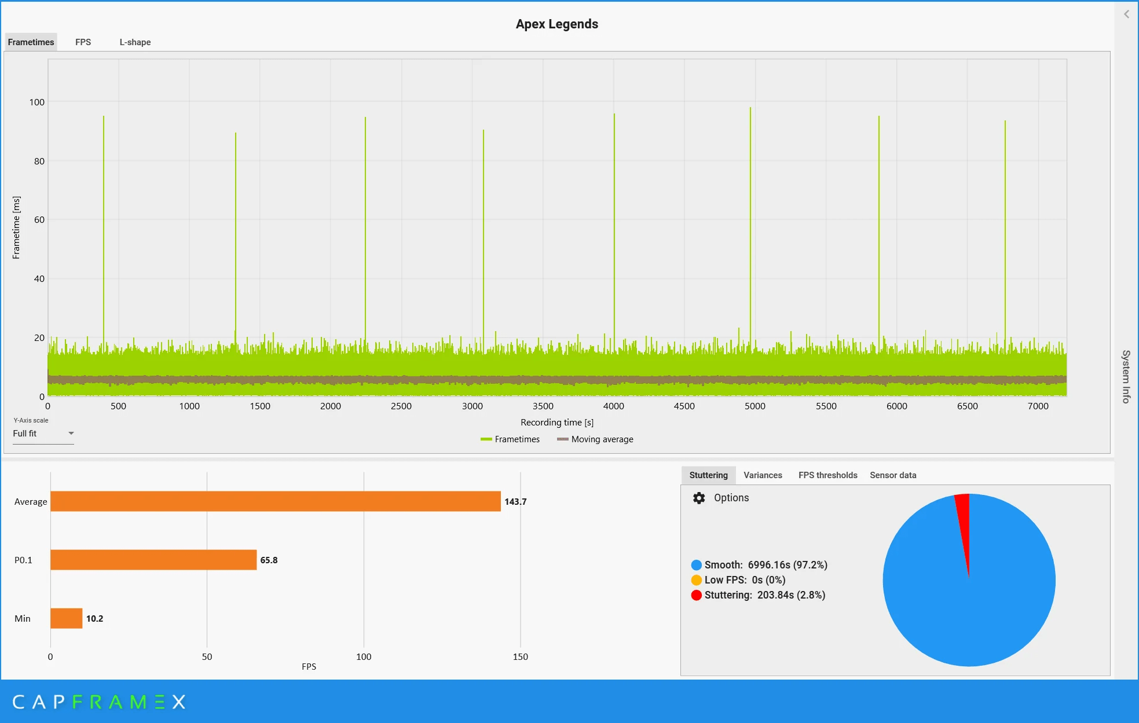The width and height of the screenshot is (1139, 723).
Task: Open the Variances tab
Action: [x=763, y=475]
